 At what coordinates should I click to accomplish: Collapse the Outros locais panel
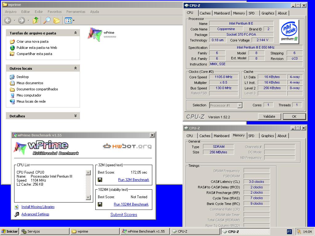(76, 68)
